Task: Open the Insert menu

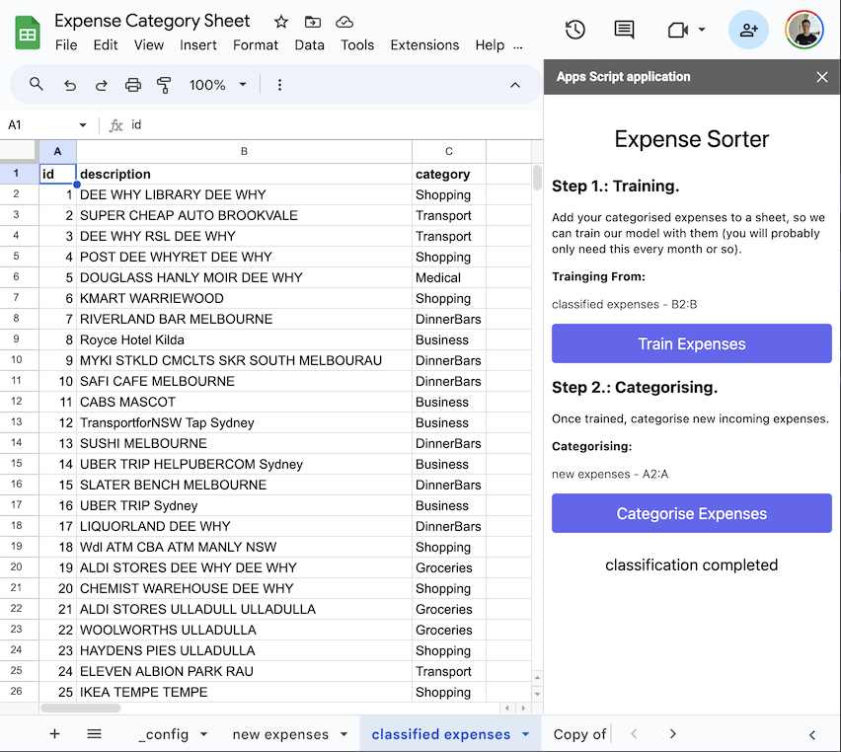Action: (x=198, y=45)
